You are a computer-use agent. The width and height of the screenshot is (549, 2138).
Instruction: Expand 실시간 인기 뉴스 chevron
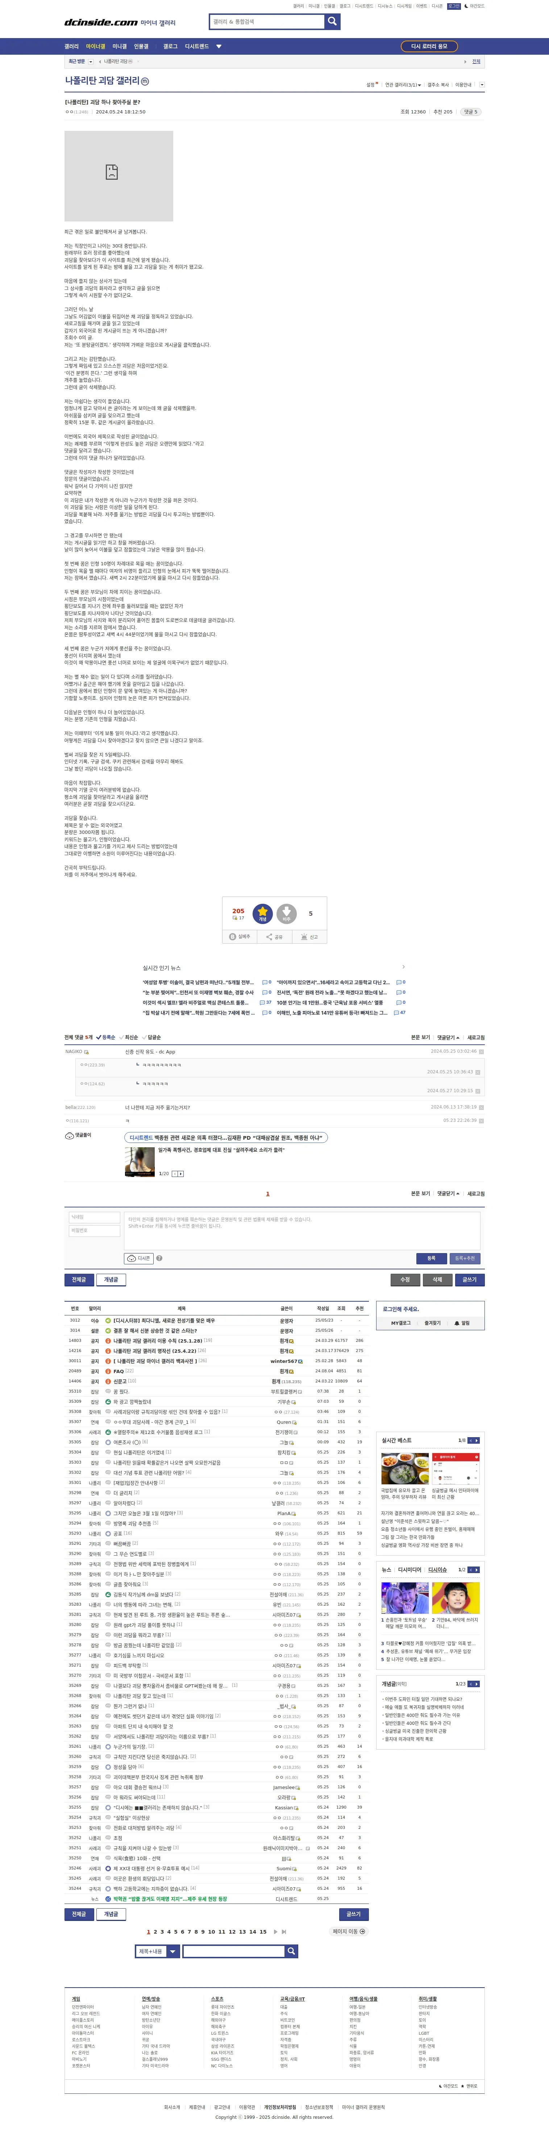pyautogui.click(x=404, y=967)
